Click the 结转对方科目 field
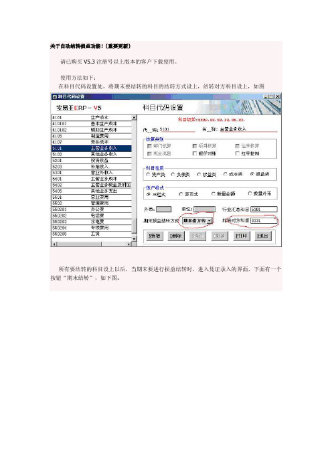The height and width of the screenshot is (470, 332). (x=264, y=221)
